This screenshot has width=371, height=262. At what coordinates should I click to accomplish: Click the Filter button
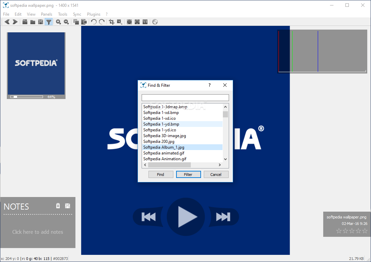click(x=188, y=175)
